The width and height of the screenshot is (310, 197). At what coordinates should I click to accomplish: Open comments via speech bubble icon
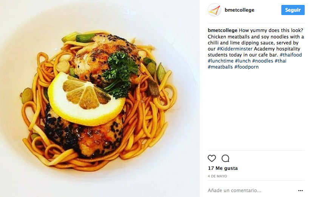click(x=225, y=158)
